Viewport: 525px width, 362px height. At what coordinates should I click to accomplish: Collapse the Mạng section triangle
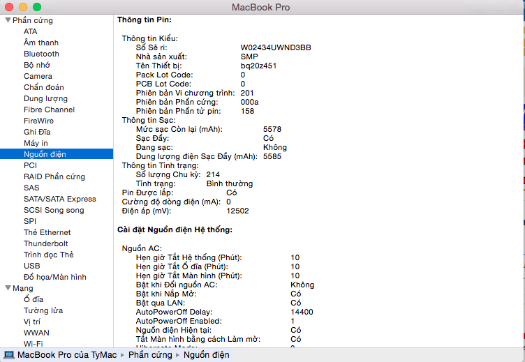(8, 288)
